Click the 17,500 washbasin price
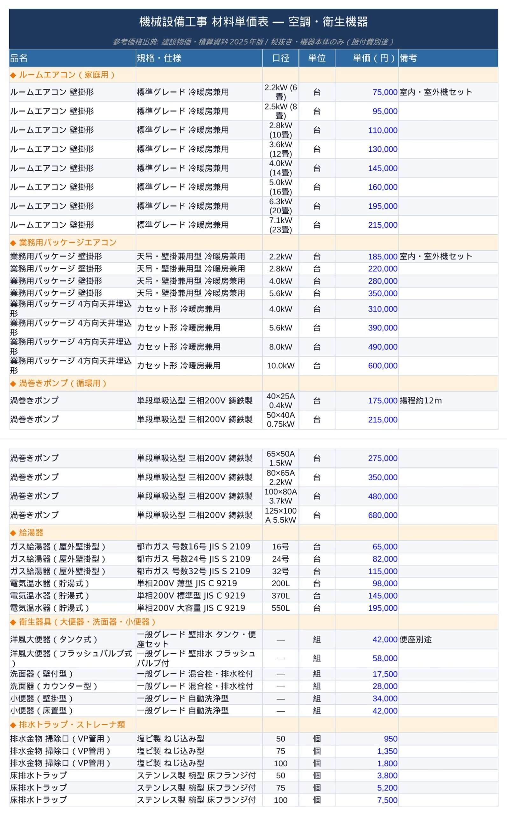507x815 pixels. (384, 674)
